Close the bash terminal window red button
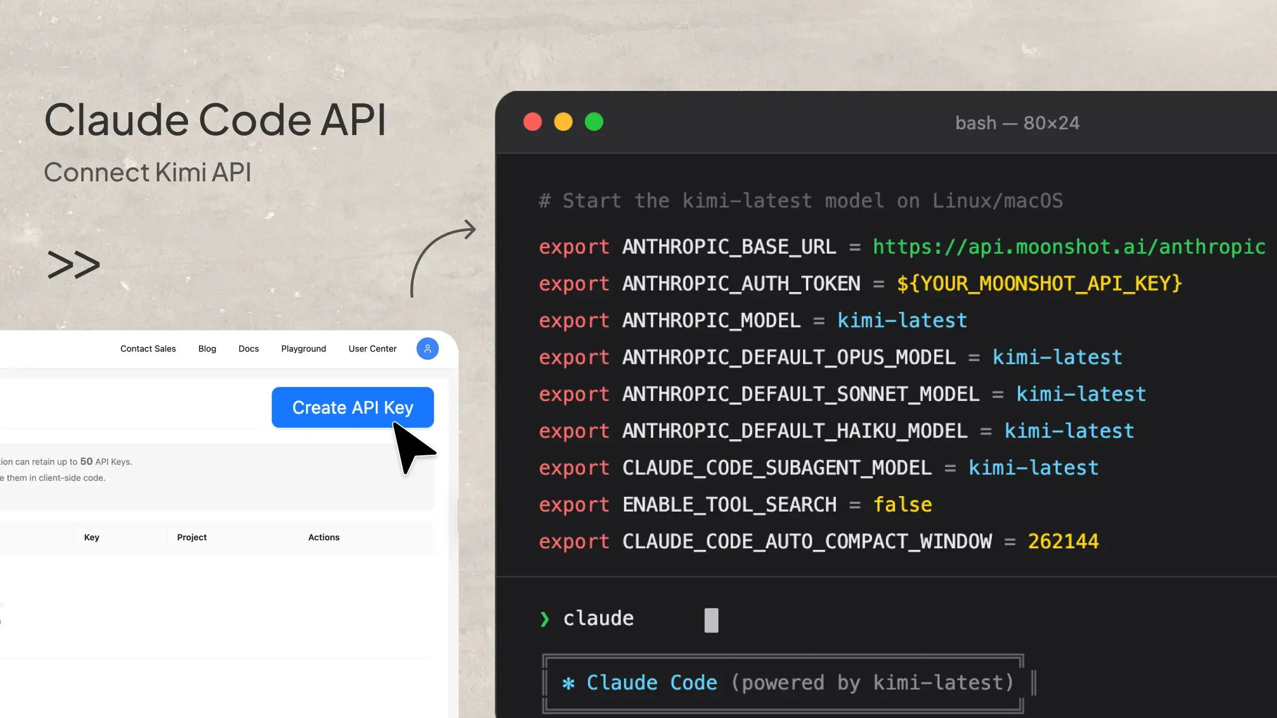The width and height of the screenshot is (1277, 718). (533, 122)
